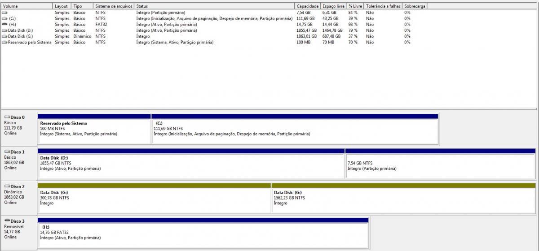Select the Data Disk (D:) volume icon in list
Viewport: 539px width, 251px height.
point(4,30)
